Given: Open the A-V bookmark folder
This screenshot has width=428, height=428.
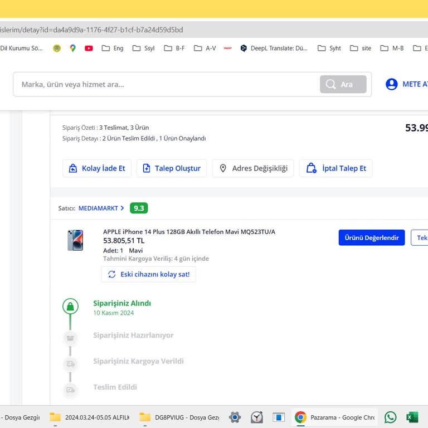Looking at the screenshot, I should [x=205, y=48].
